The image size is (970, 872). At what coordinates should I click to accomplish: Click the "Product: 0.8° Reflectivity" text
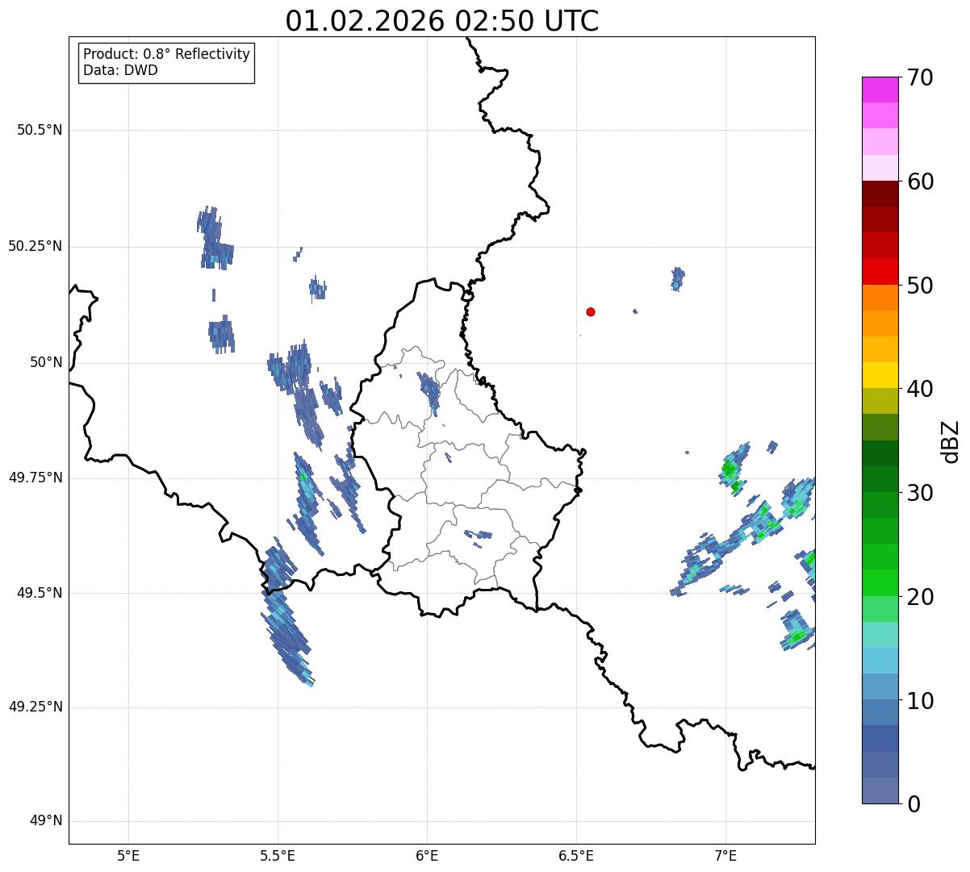167,54
